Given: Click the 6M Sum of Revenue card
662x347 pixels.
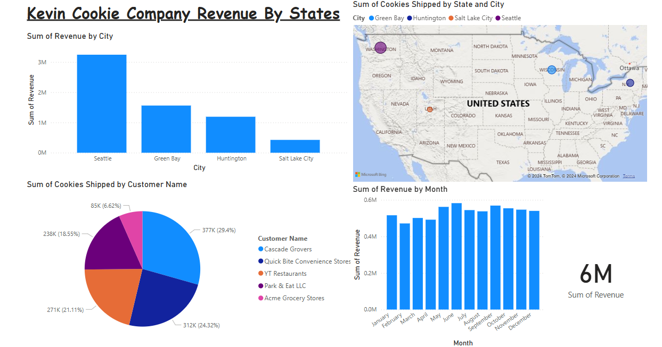Looking at the screenshot, I should click(595, 281).
